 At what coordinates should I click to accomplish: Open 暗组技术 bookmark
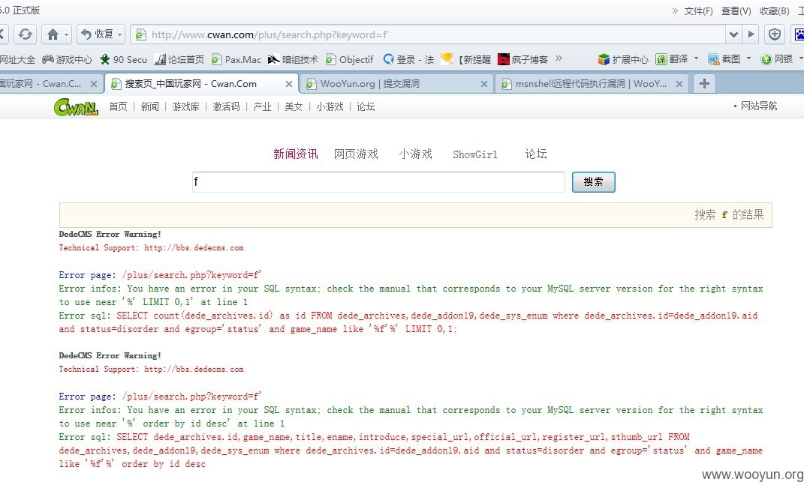coord(293,59)
